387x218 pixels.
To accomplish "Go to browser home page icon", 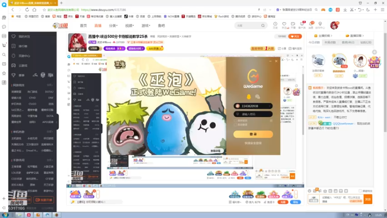I will [34, 10].
